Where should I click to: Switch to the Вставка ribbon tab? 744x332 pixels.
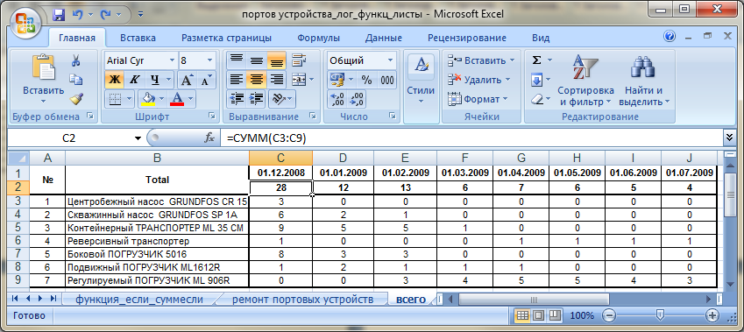pyautogui.click(x=138, y=38)
